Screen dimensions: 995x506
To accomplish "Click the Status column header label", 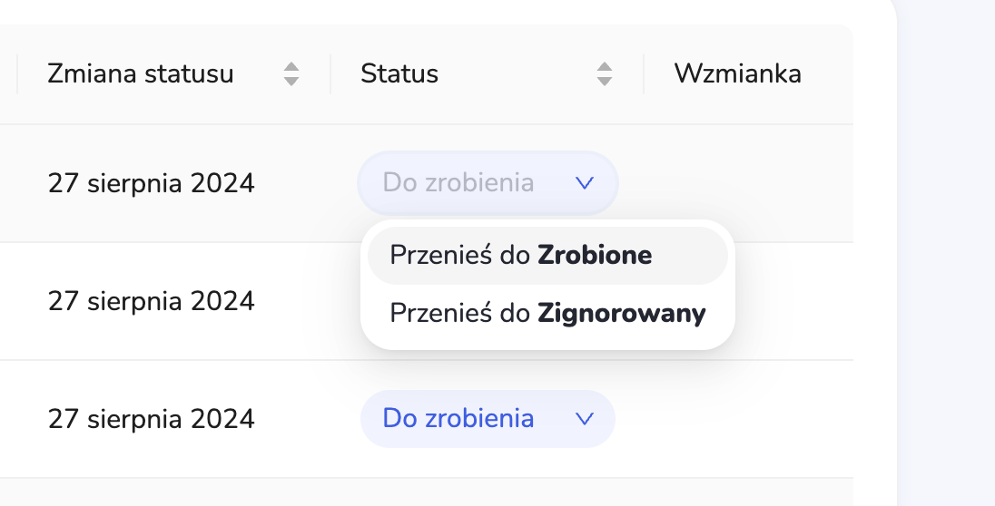I will coord(399,73).
